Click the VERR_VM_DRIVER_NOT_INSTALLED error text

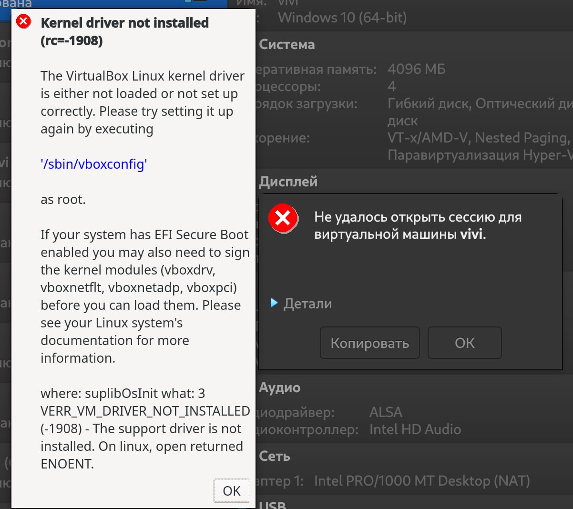click(x=145, y=411)
